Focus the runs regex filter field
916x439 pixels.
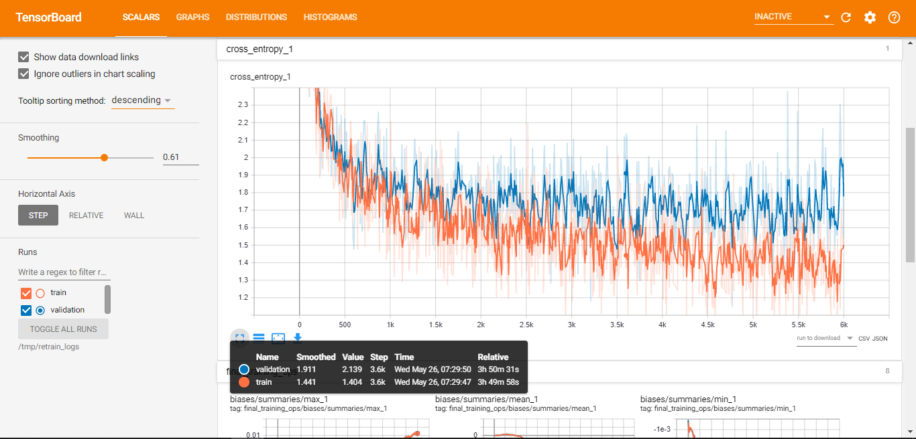click(64, 272)
